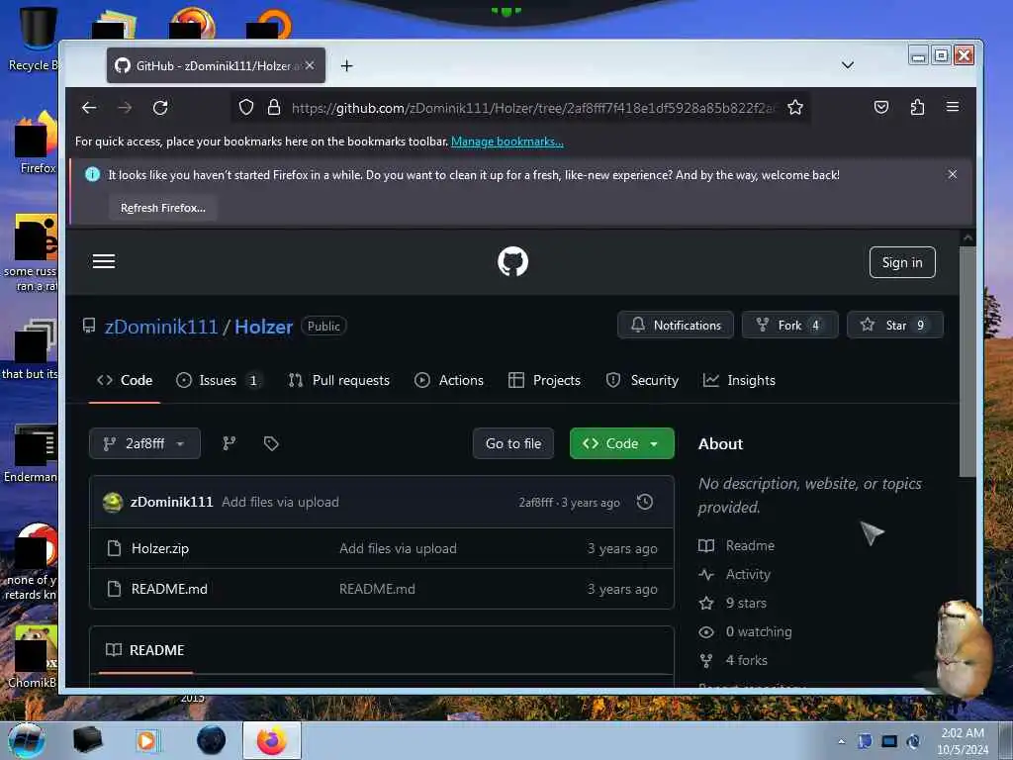Open the Actions tab

coord(449,381)
